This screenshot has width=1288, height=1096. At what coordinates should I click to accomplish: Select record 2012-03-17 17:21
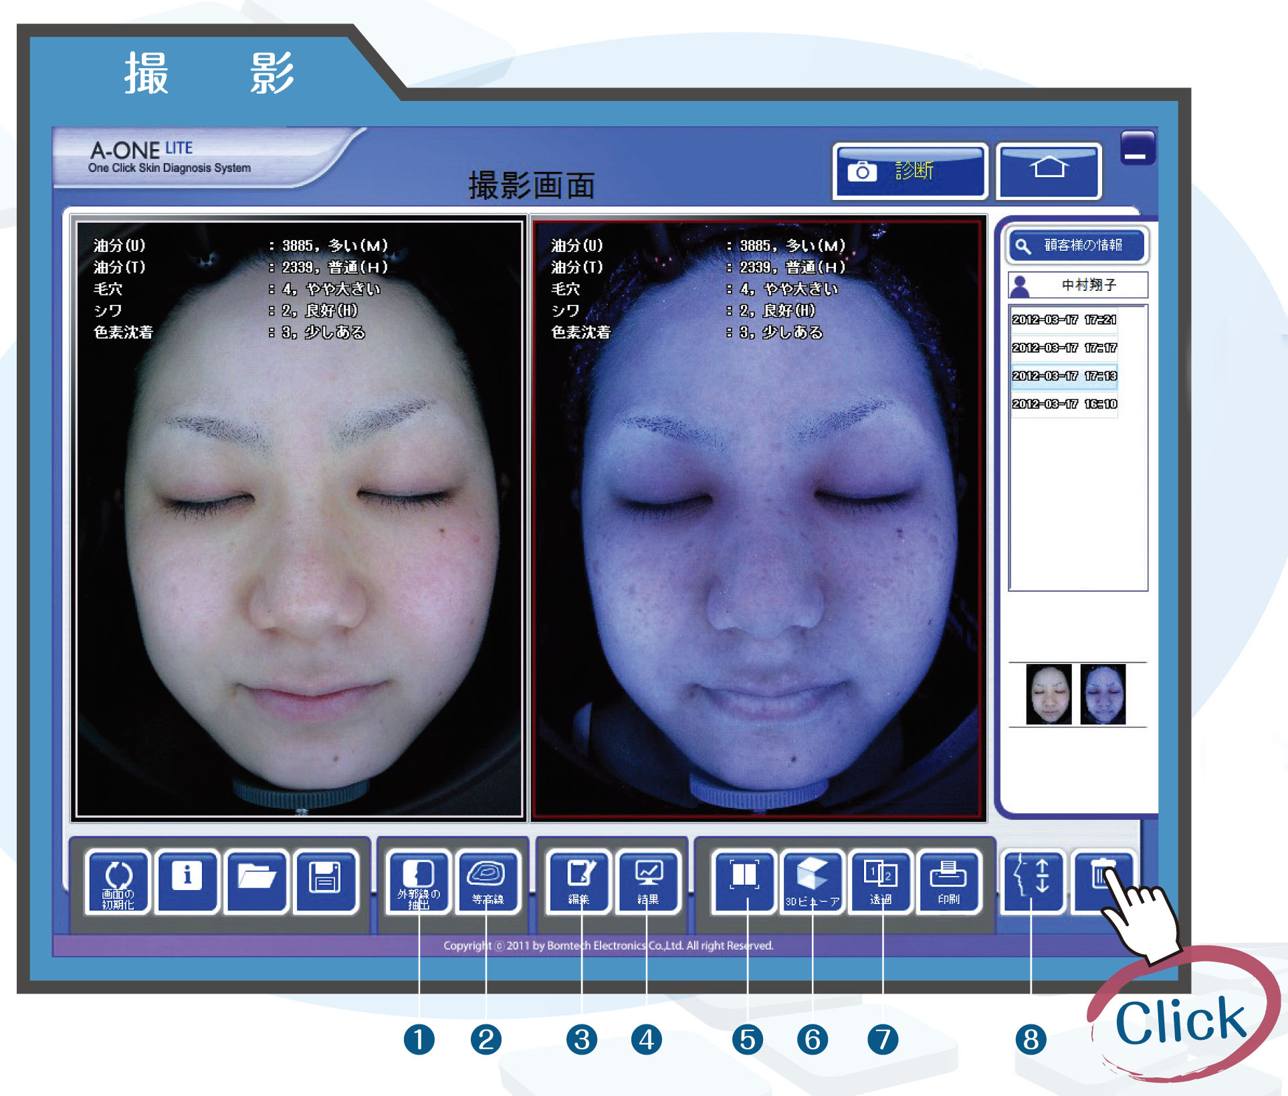[1064, 320]
